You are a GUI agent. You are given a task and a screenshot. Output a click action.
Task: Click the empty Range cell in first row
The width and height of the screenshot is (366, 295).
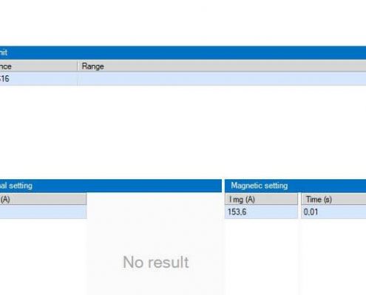(222, 79)
